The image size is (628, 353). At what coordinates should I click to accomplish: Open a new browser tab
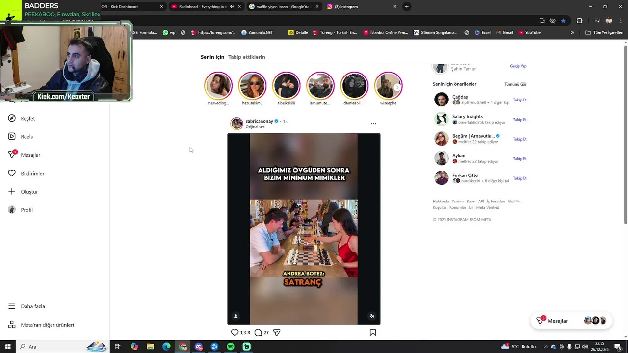(x=407, y=7)
